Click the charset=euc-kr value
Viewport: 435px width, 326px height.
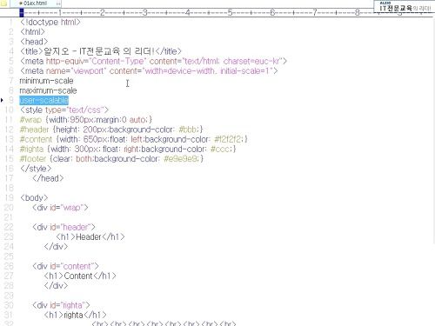251,61
